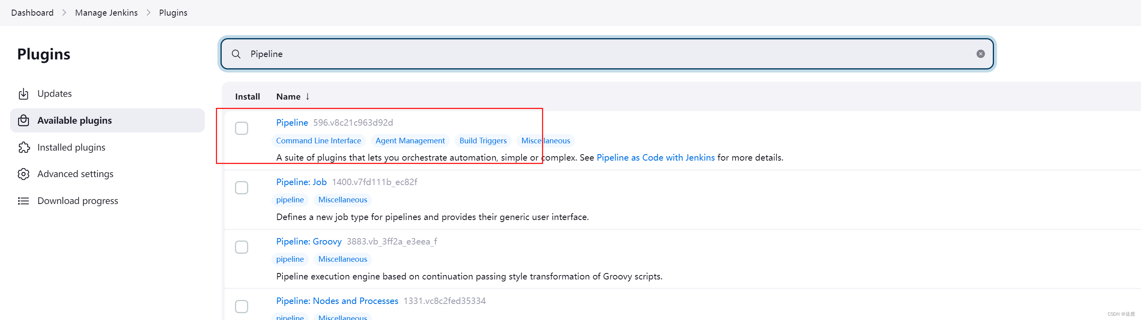Screen dimensions: 1141x320
Task: Open Installed plugins page
Action: (x=107, y=147)
